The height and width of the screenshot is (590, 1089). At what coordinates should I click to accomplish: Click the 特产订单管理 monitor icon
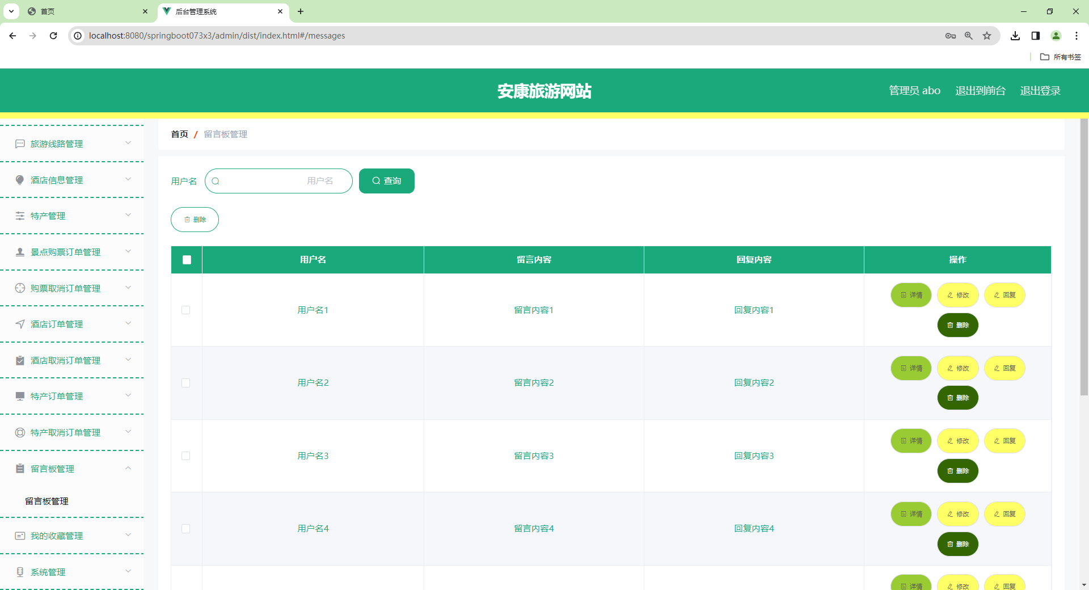(20, 396)
